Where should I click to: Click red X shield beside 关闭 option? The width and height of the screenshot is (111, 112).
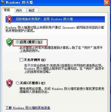[9, 83]
